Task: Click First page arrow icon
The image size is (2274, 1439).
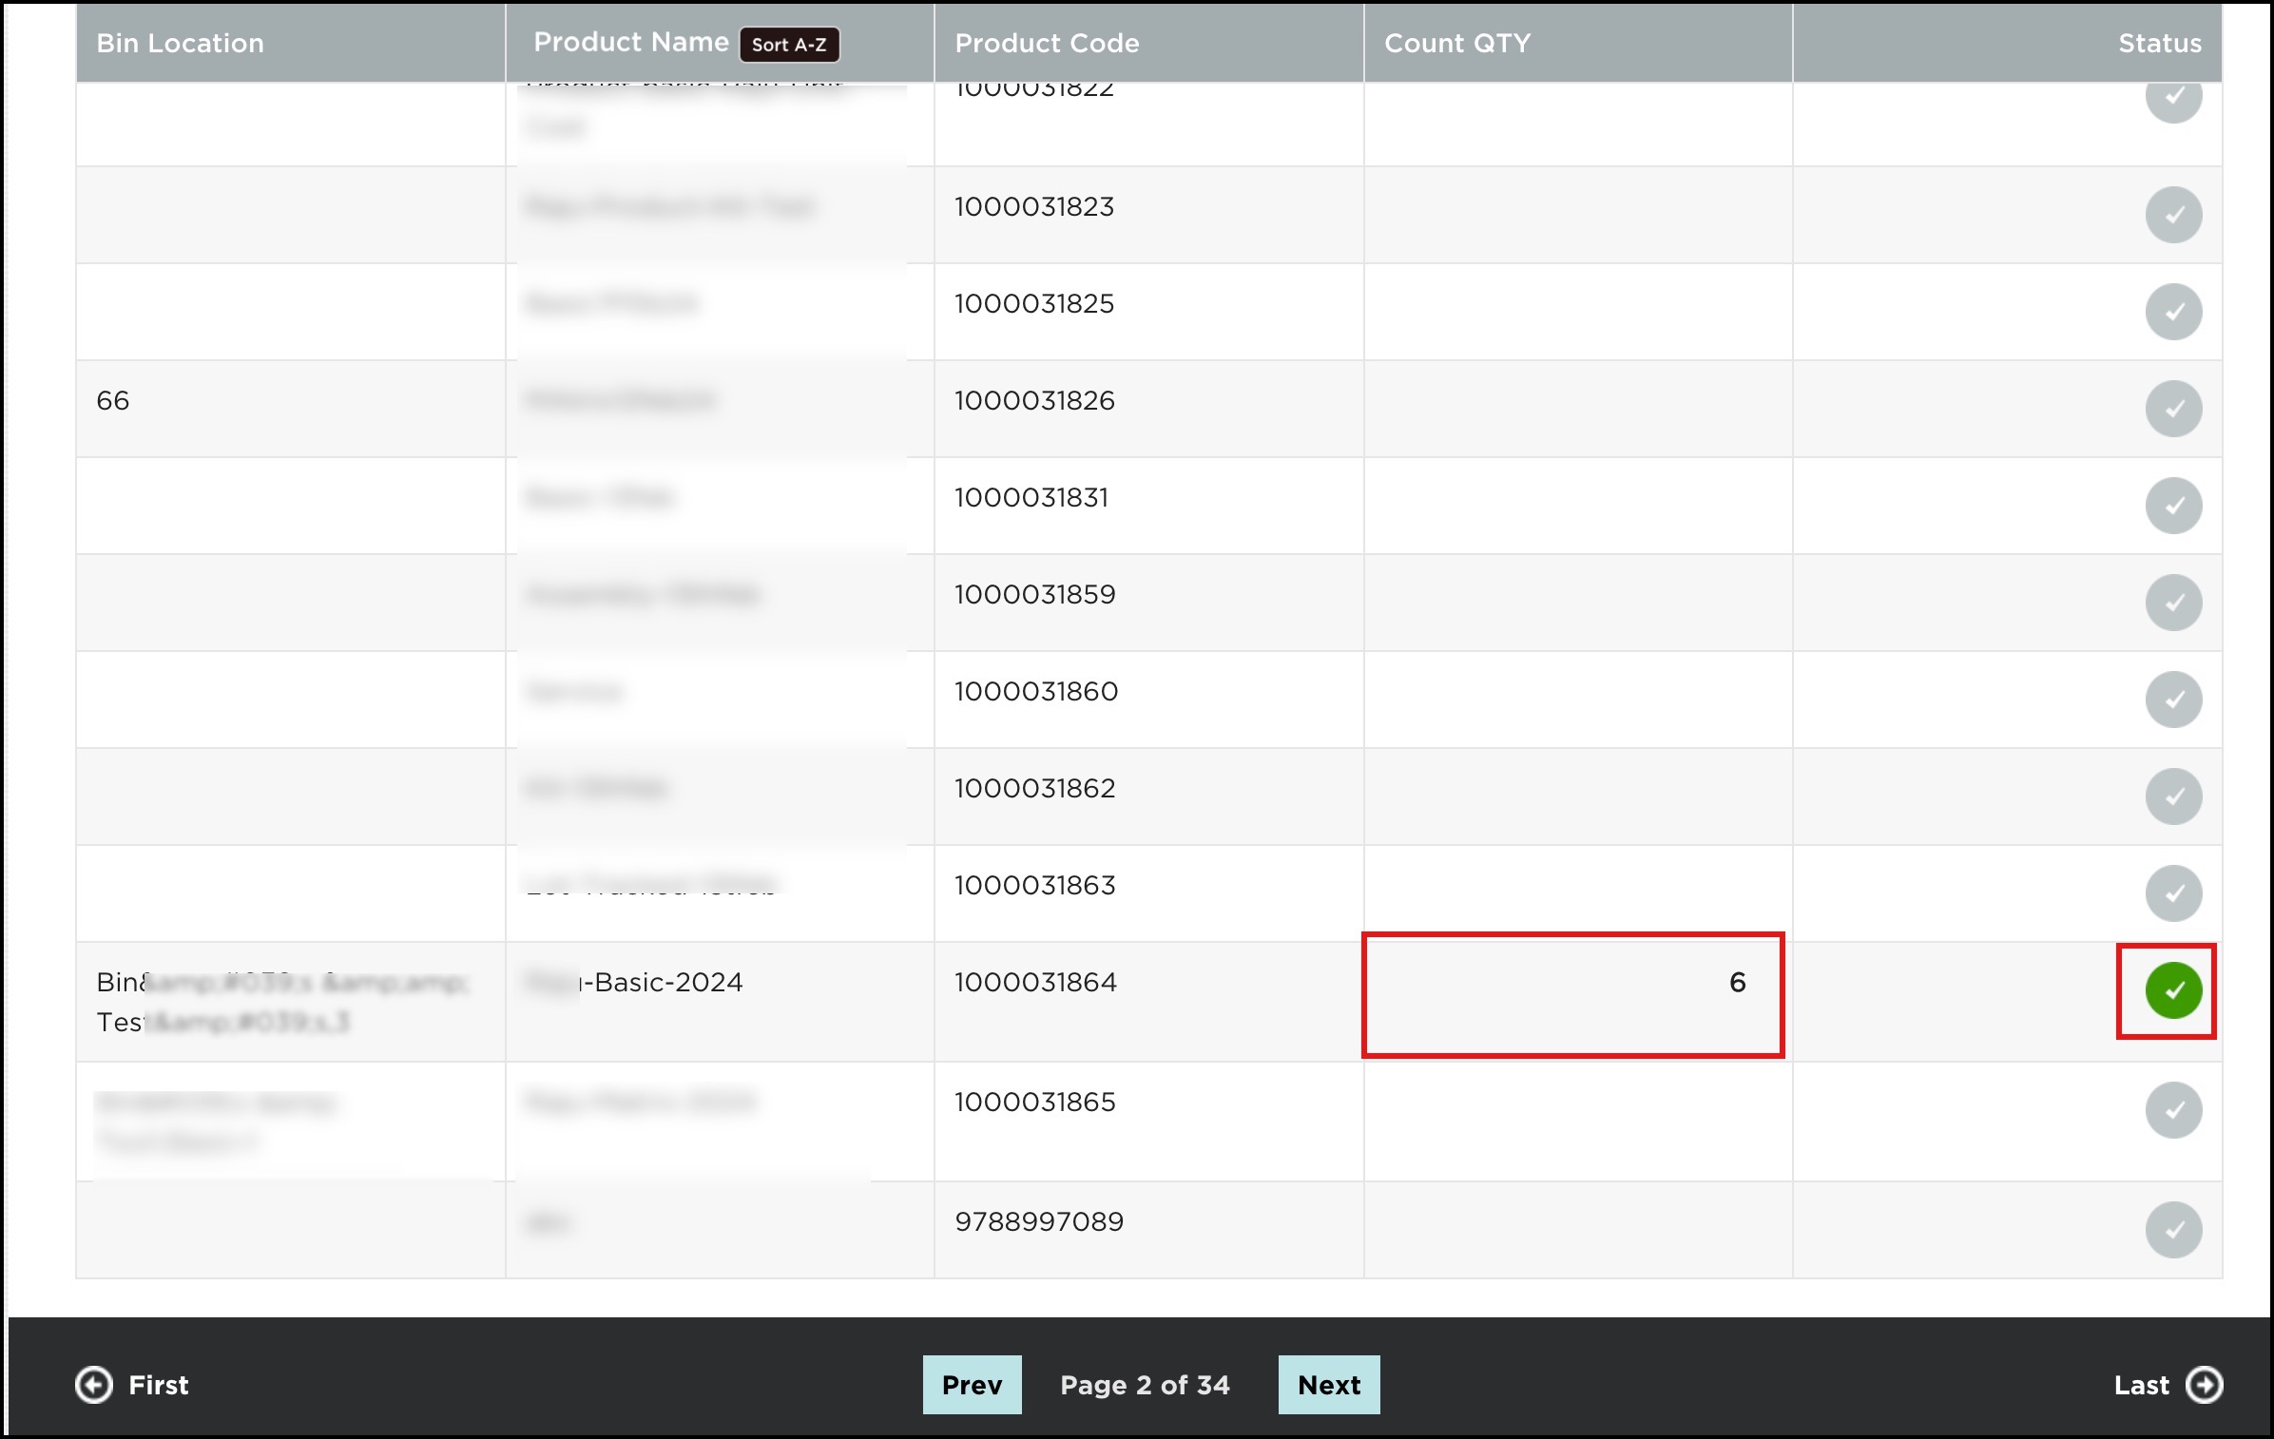Action: click(93, 1385)
